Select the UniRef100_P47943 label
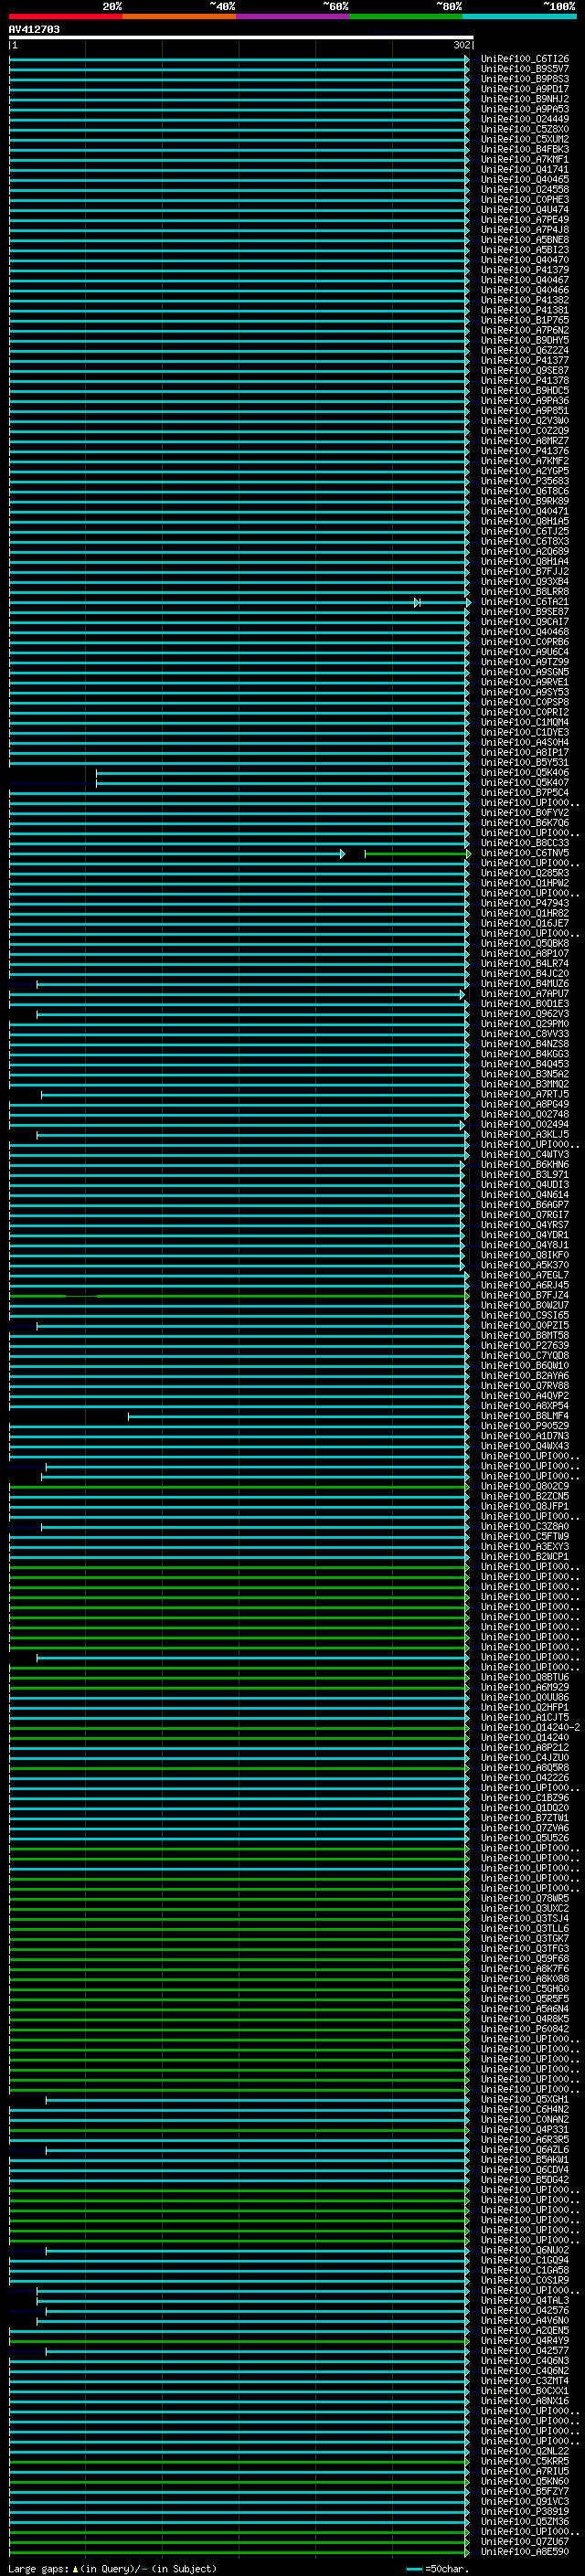 525,903
